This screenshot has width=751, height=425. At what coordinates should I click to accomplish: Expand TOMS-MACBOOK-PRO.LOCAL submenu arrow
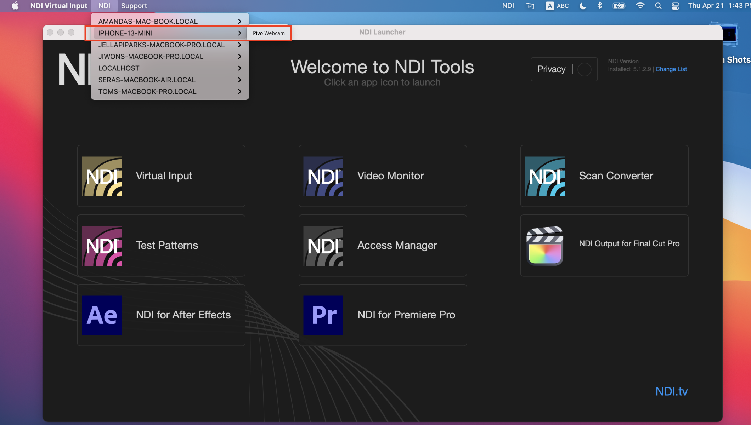coord(240,91)
